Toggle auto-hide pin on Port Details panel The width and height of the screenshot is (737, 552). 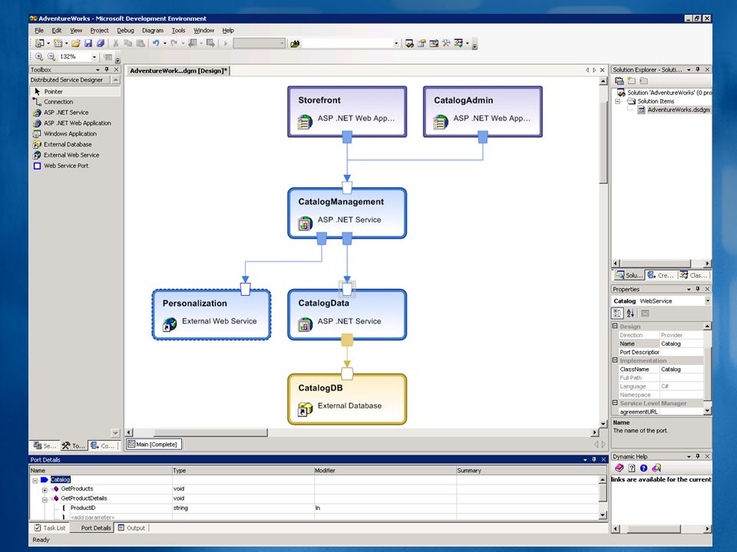[594, 459]
